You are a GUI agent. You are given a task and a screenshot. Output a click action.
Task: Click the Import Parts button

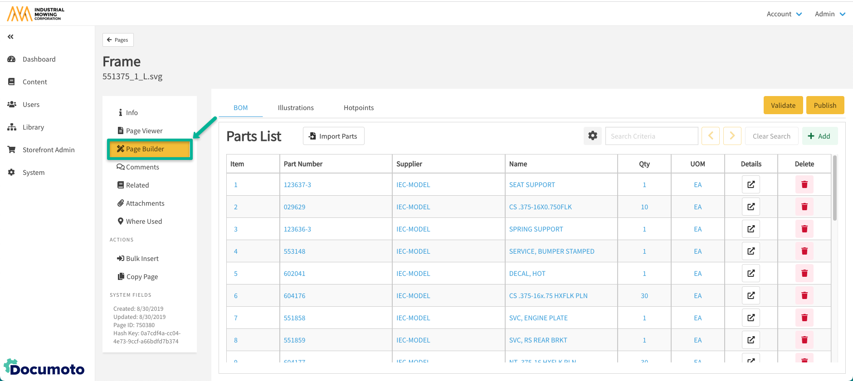333,136
